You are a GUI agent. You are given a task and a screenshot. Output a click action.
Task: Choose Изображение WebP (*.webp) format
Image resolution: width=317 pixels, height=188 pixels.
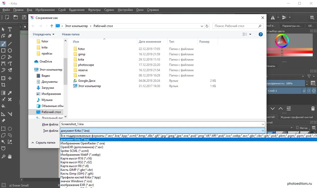[x=81, y=155]
